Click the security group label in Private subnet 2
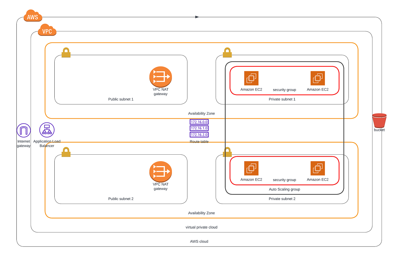 pos(284,180)
